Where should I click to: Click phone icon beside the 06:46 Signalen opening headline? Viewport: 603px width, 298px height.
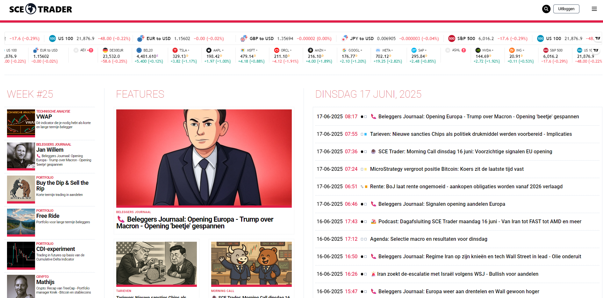[374, 204]
